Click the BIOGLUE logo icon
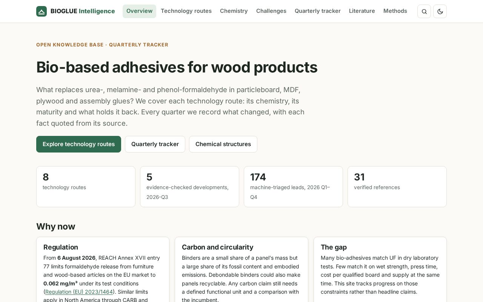Screen dimensions: 483x302 (42, 11)
